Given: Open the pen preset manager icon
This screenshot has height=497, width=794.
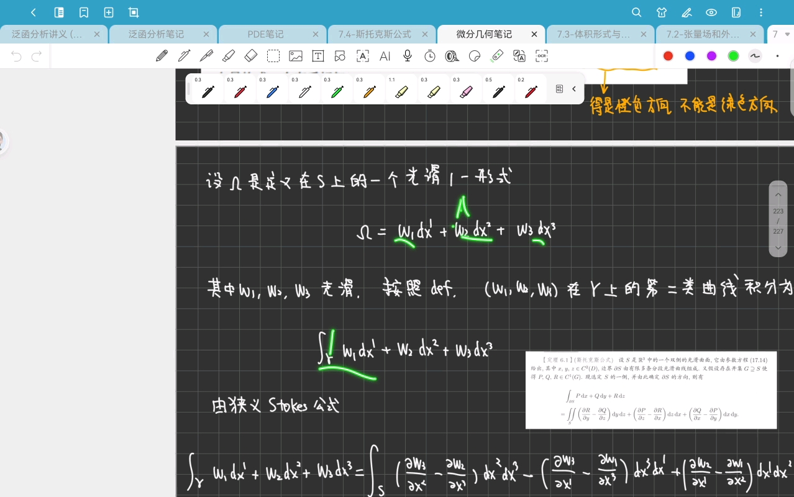Looking at the screenshot, I should (x=559, y=89).
